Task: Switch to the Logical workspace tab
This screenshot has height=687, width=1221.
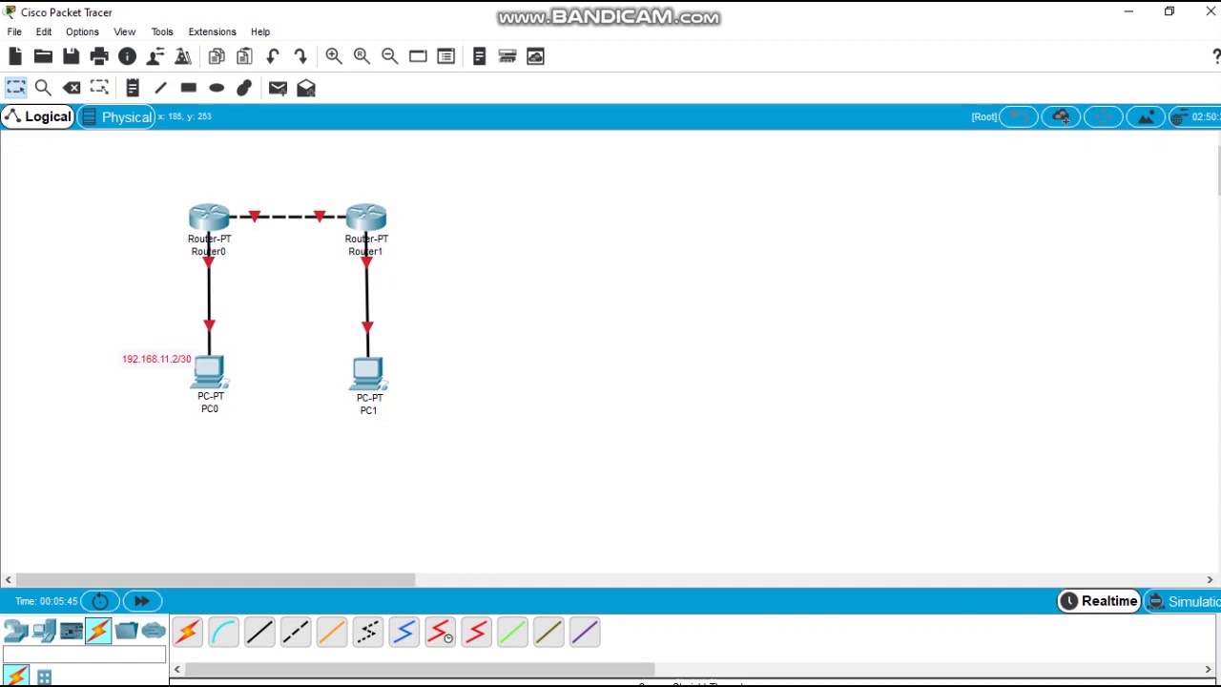Action: (38, 116)
